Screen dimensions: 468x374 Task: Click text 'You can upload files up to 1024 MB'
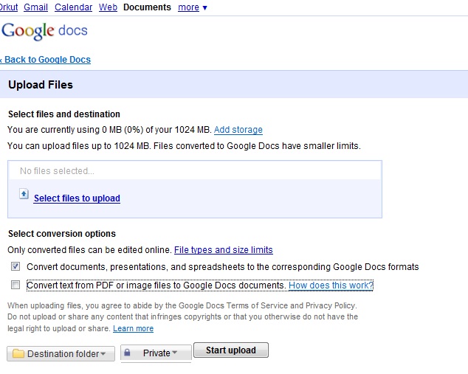pos(78,146)
